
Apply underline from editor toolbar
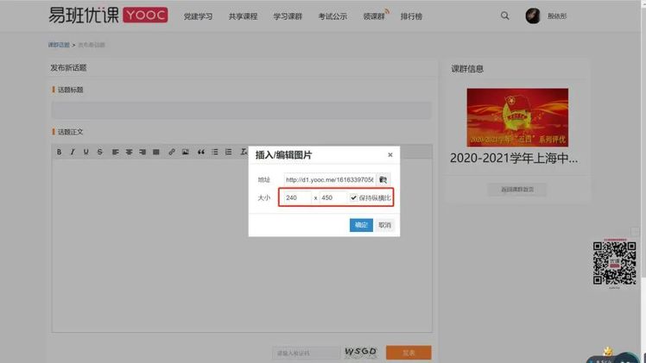85,152
